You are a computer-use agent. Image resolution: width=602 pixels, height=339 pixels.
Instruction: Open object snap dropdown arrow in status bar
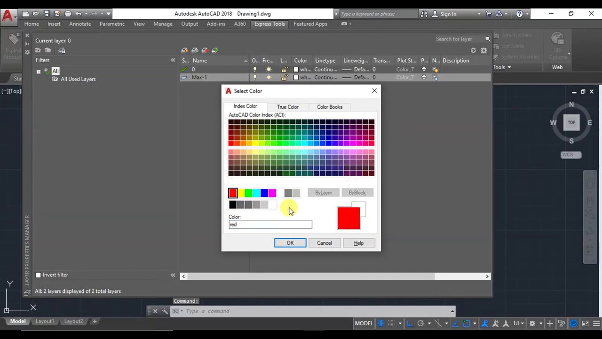[x=475, y=323]
